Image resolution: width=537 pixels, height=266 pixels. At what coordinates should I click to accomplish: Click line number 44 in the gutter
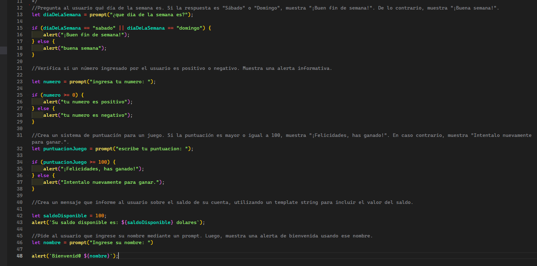coord(20,229)
